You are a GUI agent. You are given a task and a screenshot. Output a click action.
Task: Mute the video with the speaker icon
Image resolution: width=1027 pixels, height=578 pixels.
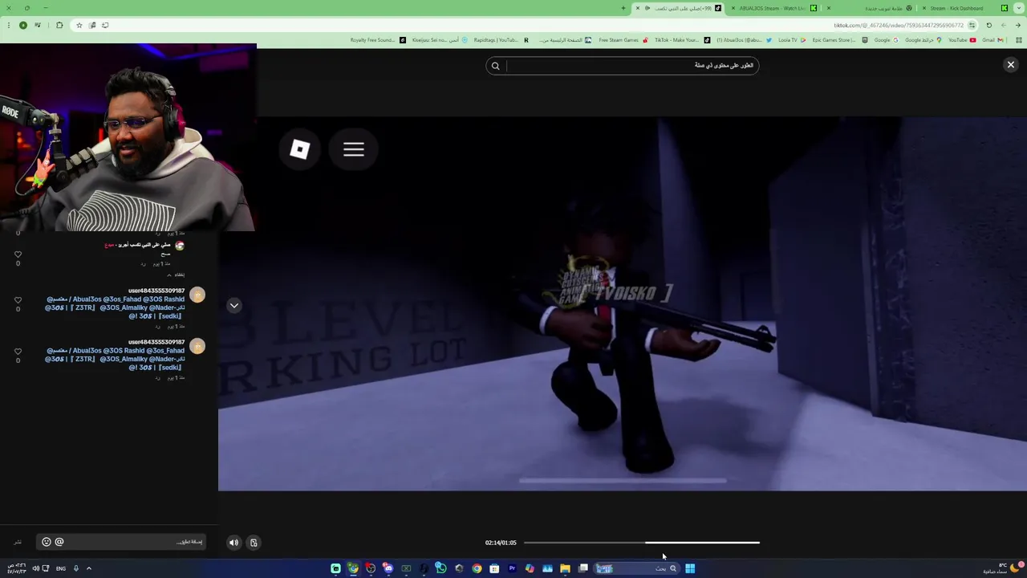pos(233,543)
